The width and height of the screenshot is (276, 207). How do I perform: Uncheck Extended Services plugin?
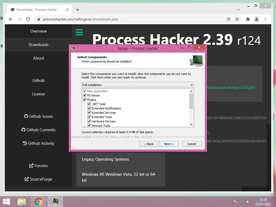pos(89,113)
